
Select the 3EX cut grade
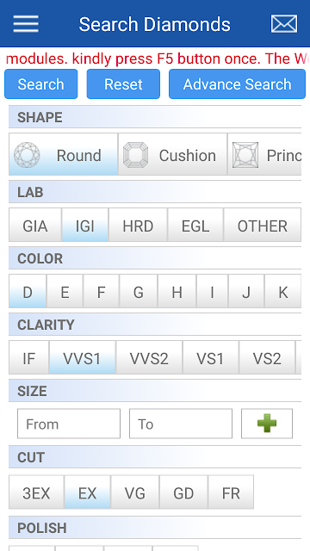click(x=36, y=492)
